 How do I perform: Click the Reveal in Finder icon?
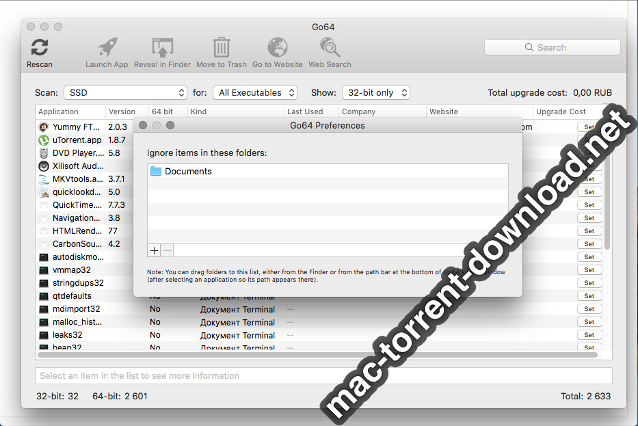(162, 48)
